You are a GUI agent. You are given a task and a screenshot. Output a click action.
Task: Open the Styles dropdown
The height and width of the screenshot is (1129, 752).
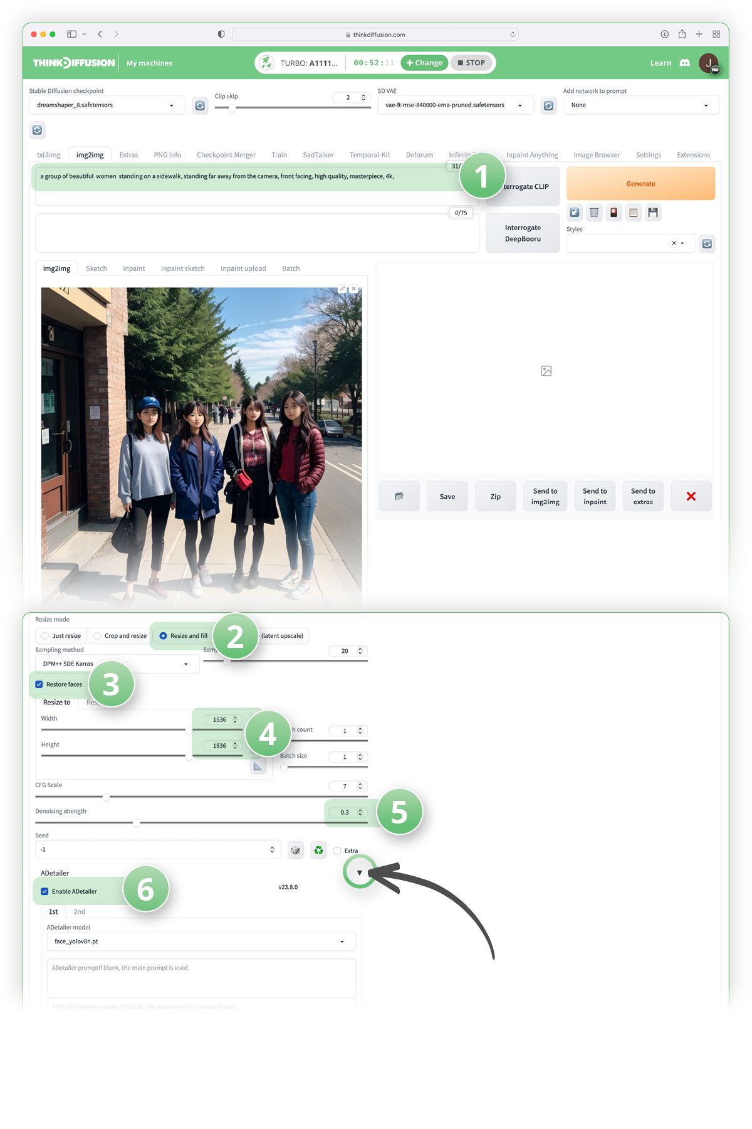[x=631, y=243]
